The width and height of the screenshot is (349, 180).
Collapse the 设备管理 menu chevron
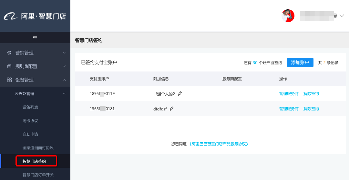point(64,80)
